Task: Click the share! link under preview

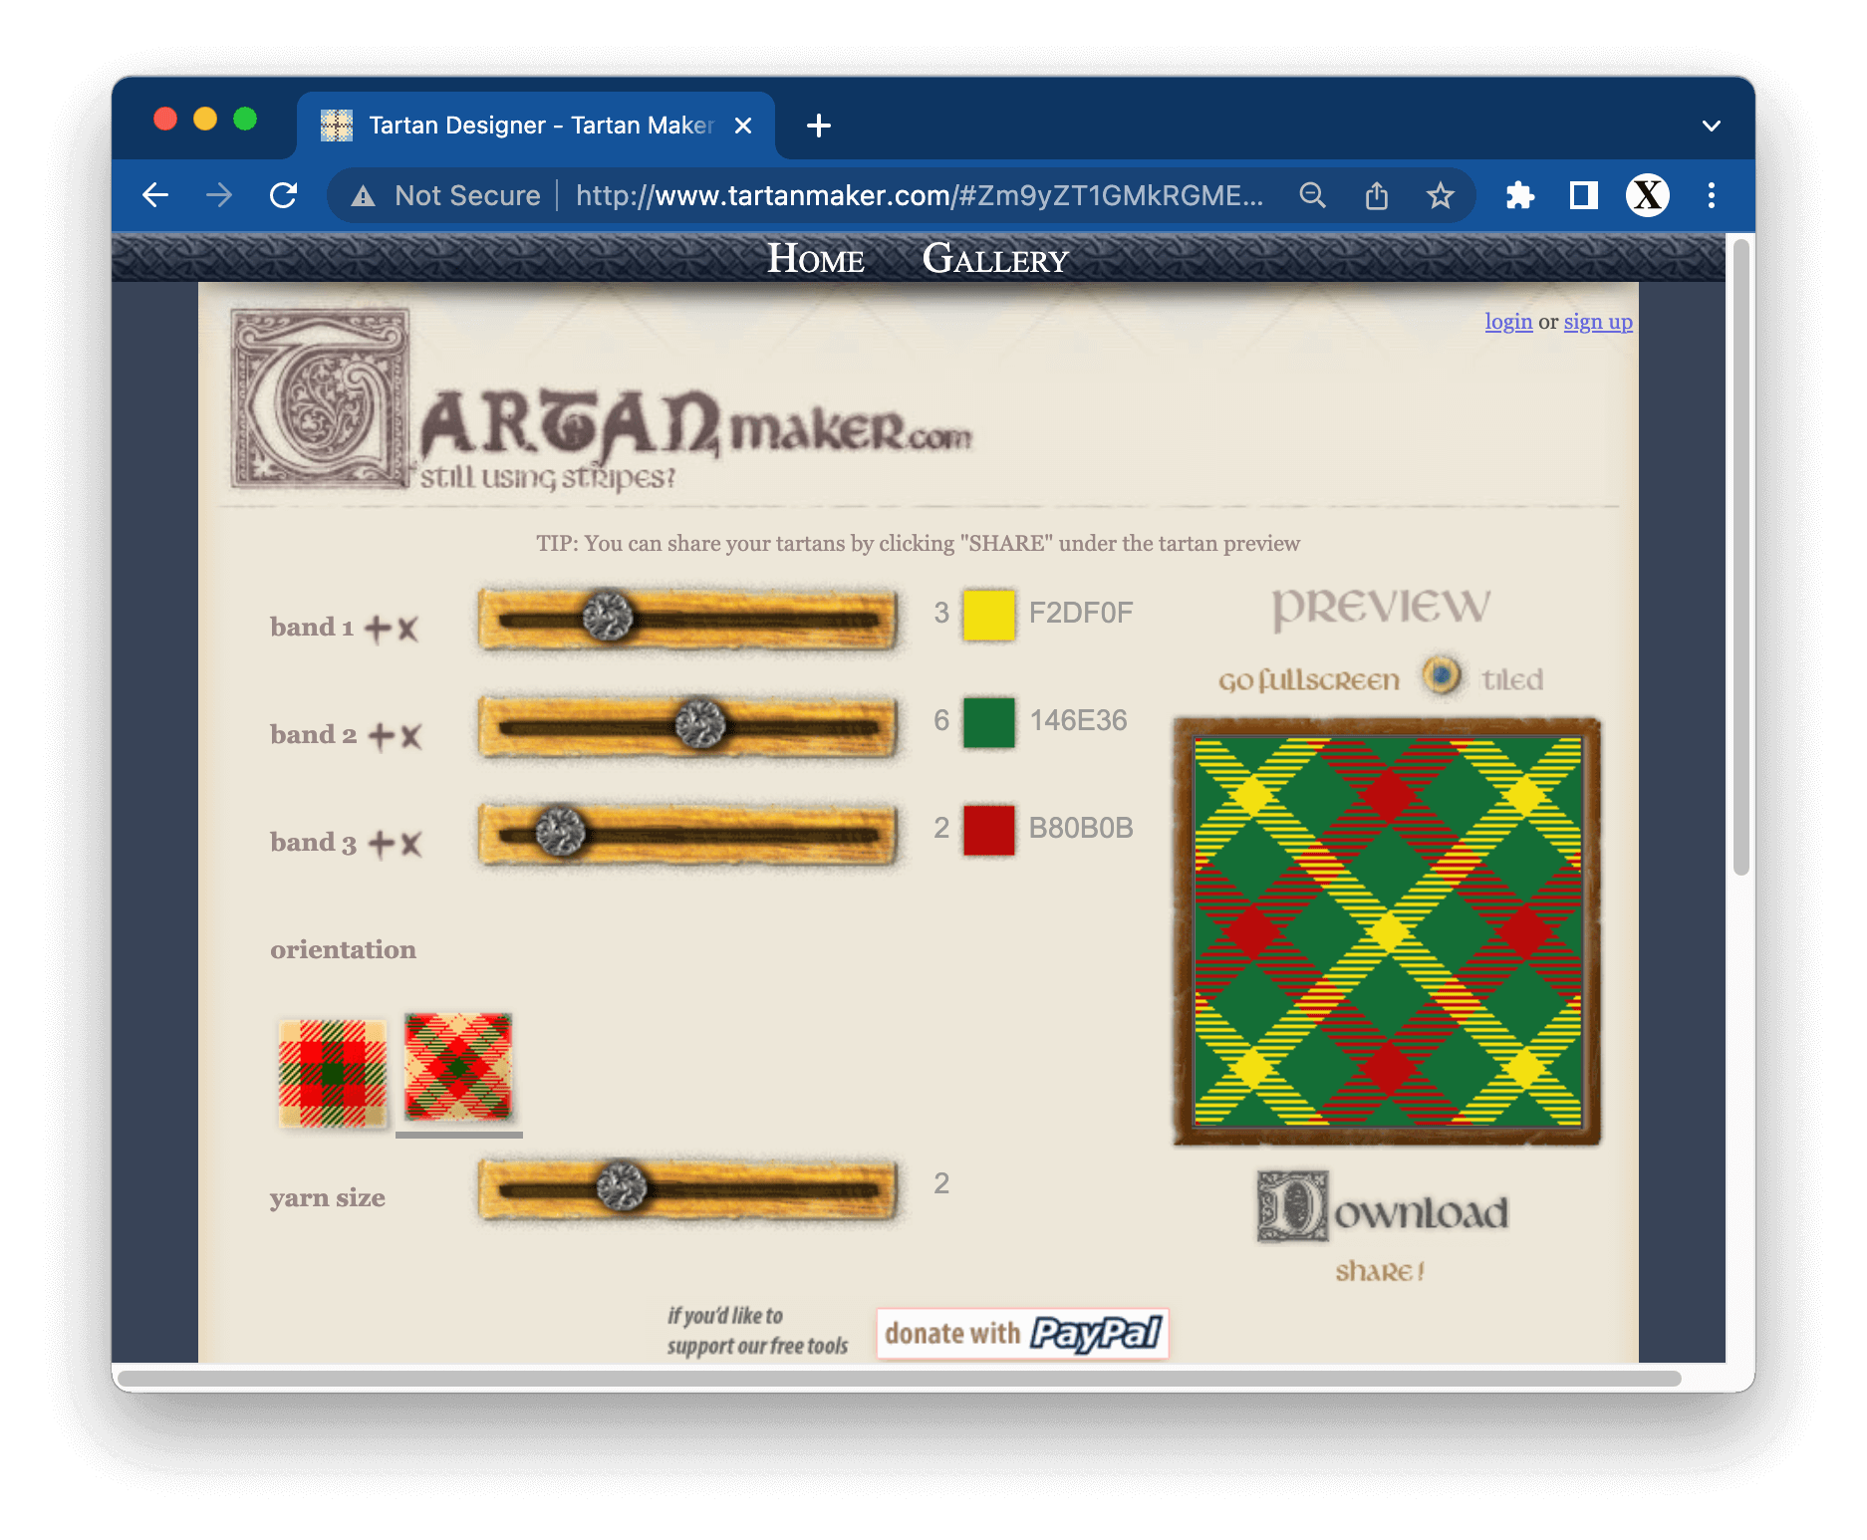Action: [x=1380, y=1271]
